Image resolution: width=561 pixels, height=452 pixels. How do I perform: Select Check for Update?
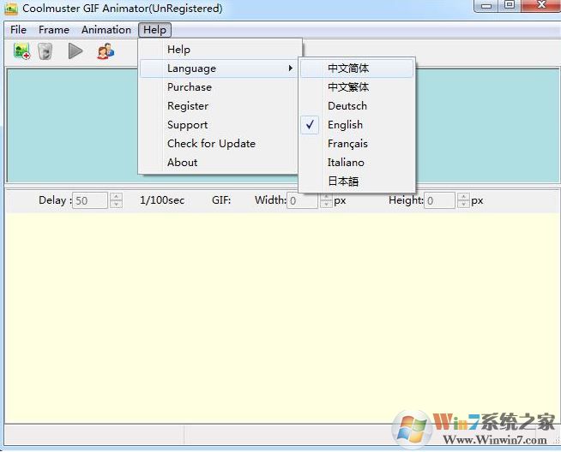coord(219,144)
